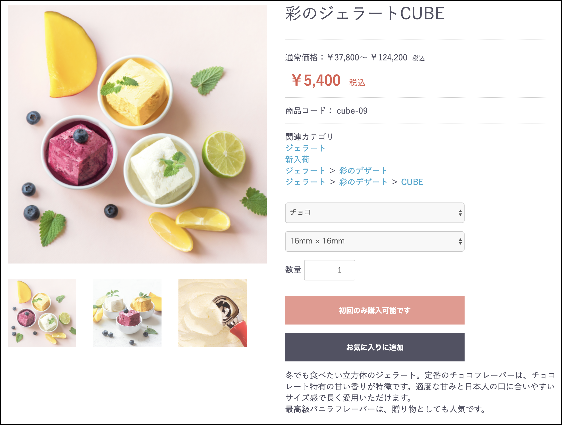Open the first ジェラート category link
The width and height of the screenshot is (562, 425).
305,148
